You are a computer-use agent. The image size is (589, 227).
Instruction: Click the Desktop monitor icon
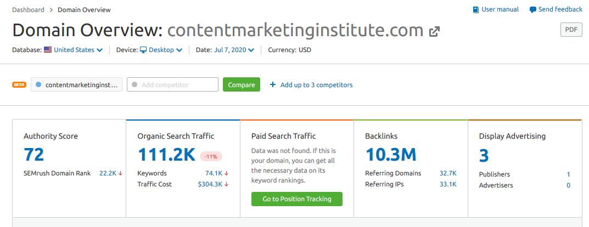click(x=143, y=50)
